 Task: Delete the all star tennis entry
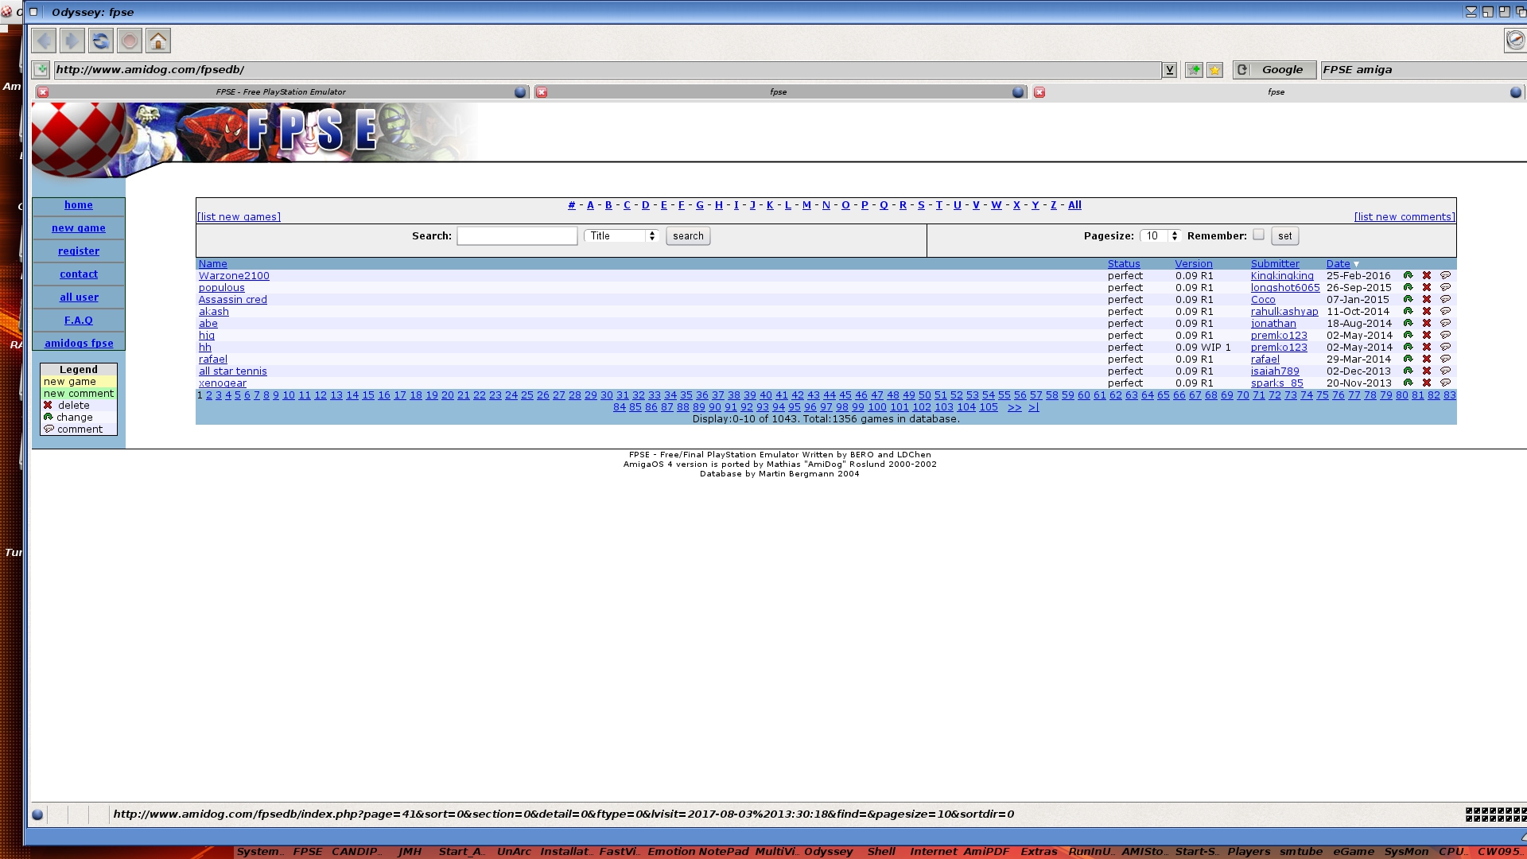pyautogui.click(x=1427, y=371)
